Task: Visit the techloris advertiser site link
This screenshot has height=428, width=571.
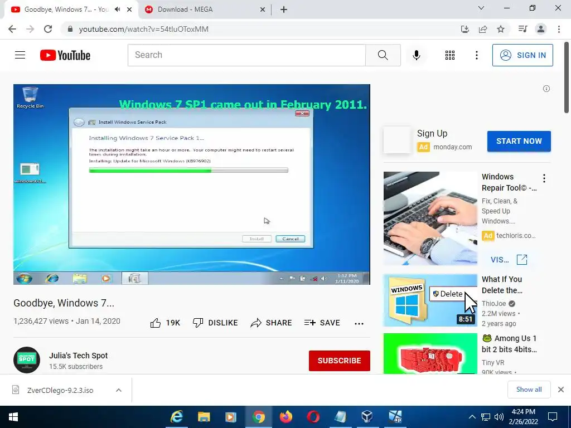Action: pos(509,260)
